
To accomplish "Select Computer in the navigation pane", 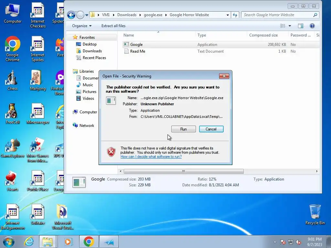I will pos(88,112).
